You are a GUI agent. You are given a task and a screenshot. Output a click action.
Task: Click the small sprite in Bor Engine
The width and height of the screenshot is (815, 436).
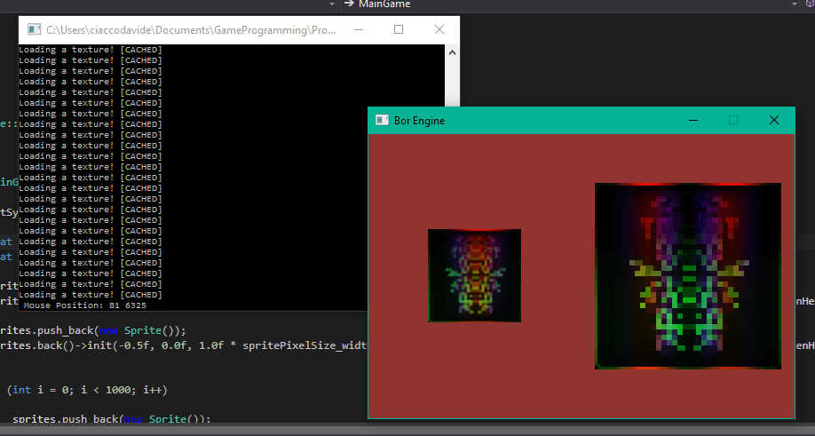(474, 275)
